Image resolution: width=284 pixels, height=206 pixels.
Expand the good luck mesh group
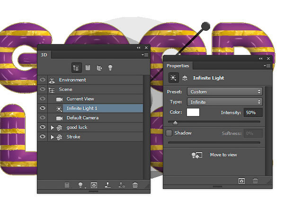(x=53, y=128)
